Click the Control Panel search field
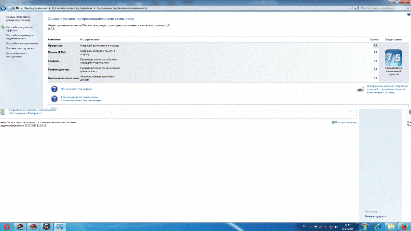Viewport: 411px width, 231px height. (x=382, y=8)
